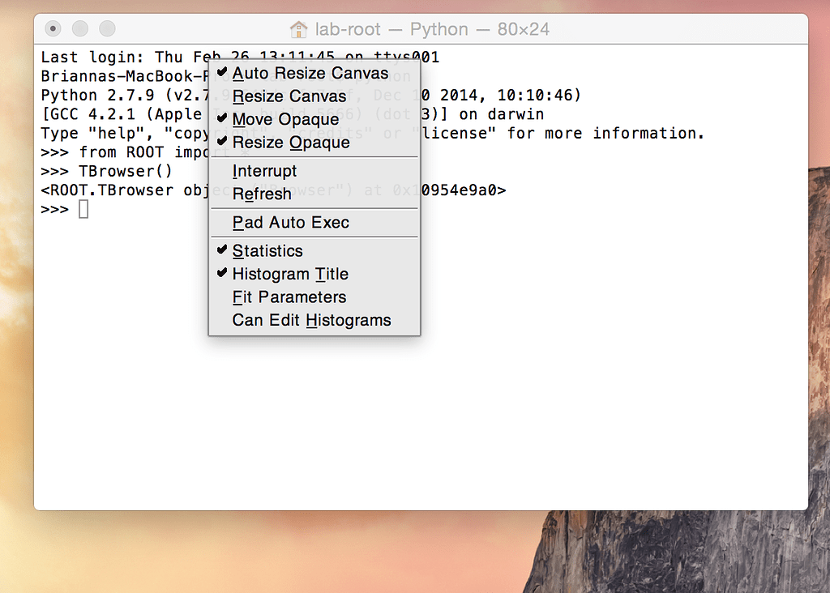
Task: Click the checkmark beside Auto Resize Canvas
Action: pyautogui.click(x=222, y=73)
